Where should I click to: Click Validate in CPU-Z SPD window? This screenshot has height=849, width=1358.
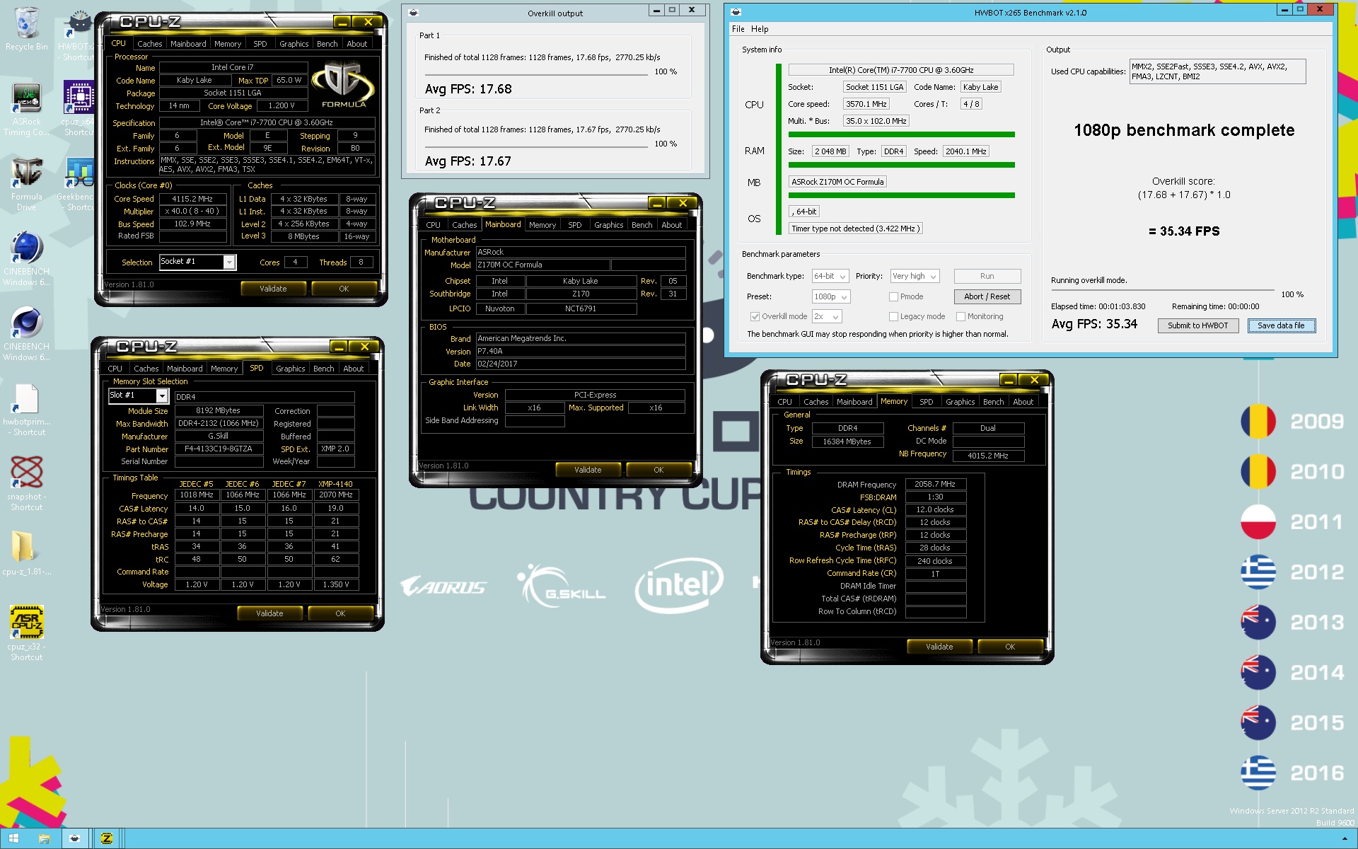pos(269,613)
